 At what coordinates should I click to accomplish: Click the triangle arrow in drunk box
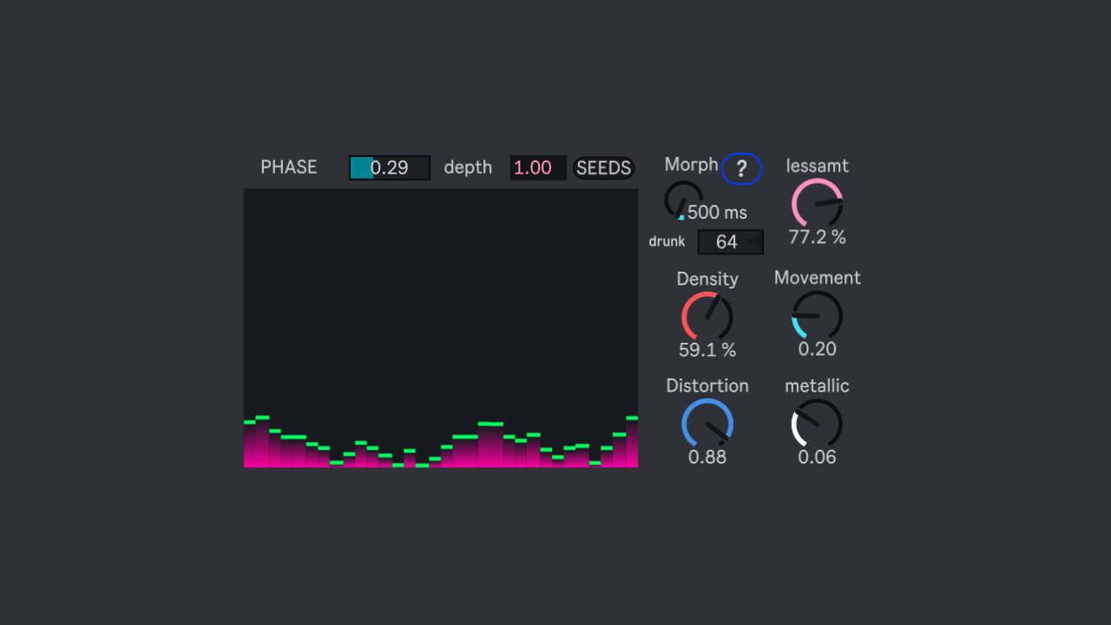(753, 242)
